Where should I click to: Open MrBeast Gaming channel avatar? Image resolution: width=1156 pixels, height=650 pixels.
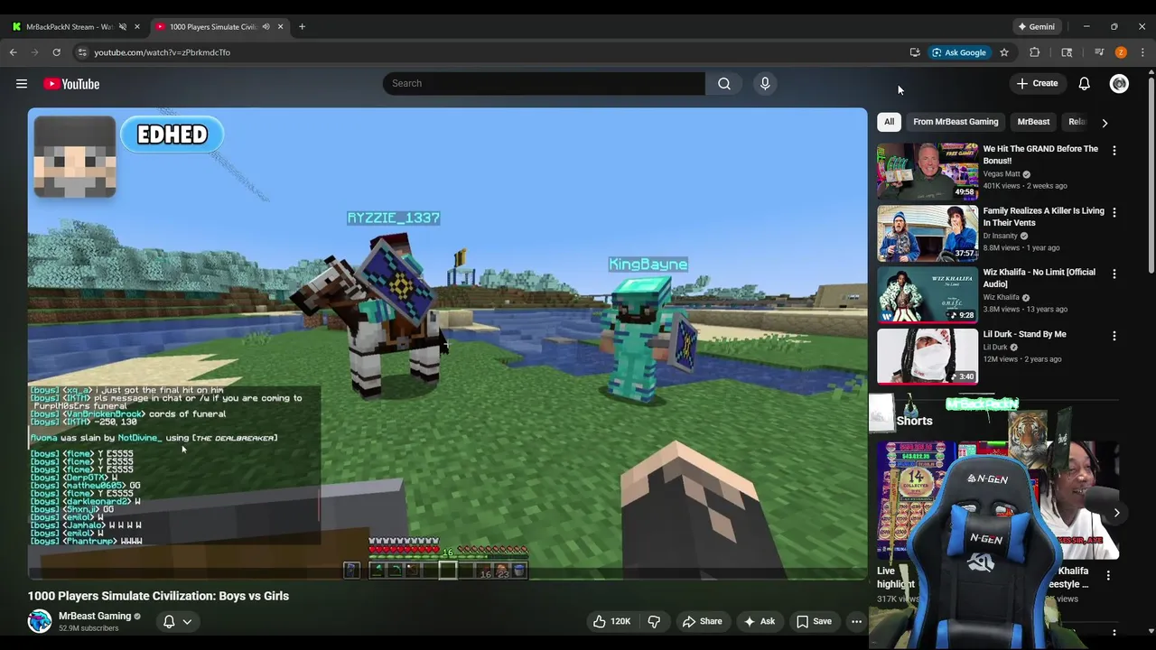pos(40,621)
